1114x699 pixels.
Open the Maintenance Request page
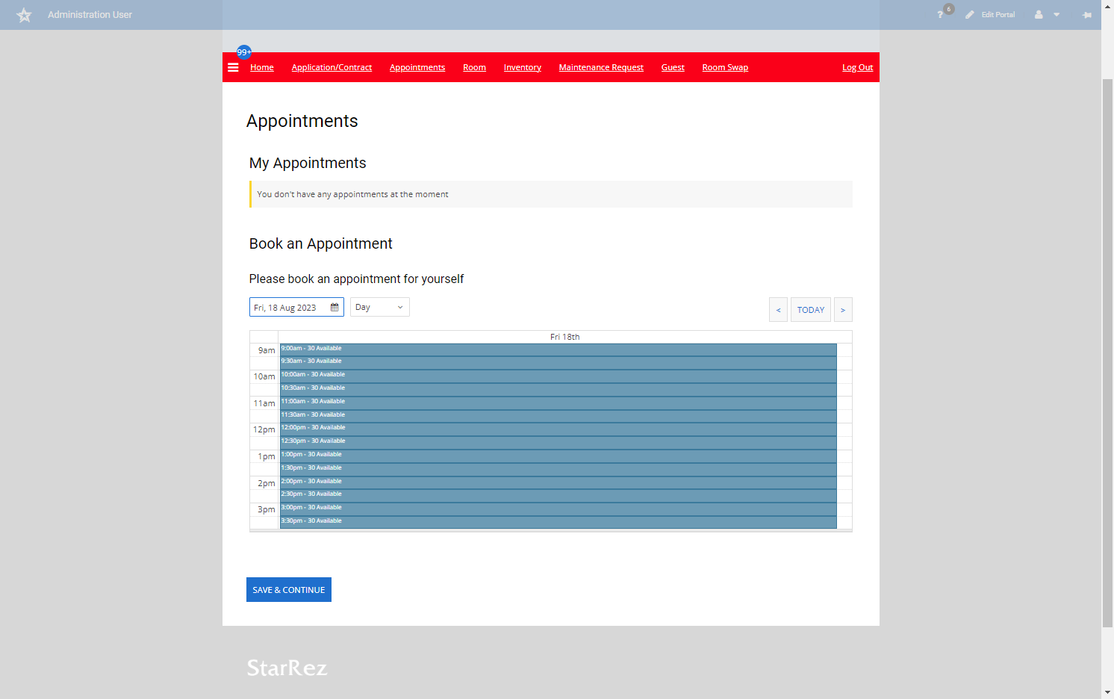(601, 67)
